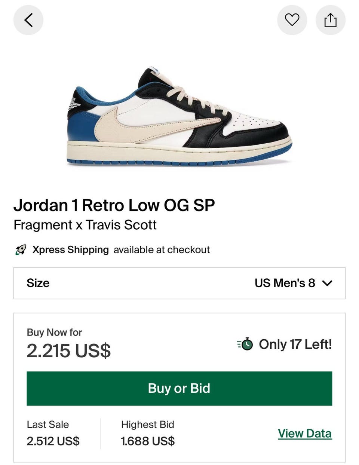Viewport: 359px width, 465px height.
Task: Click the Jordan 1 Retro Low OG SP title
Action: (x=114, y=205)
